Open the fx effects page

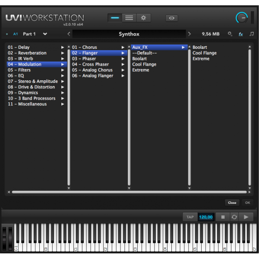241,34
